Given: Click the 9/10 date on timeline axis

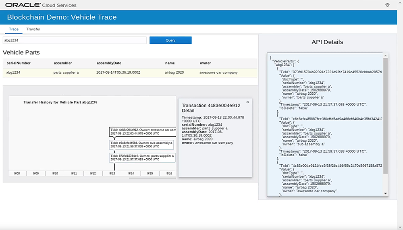Looking at the screenshot, I should tap(55, 174).
